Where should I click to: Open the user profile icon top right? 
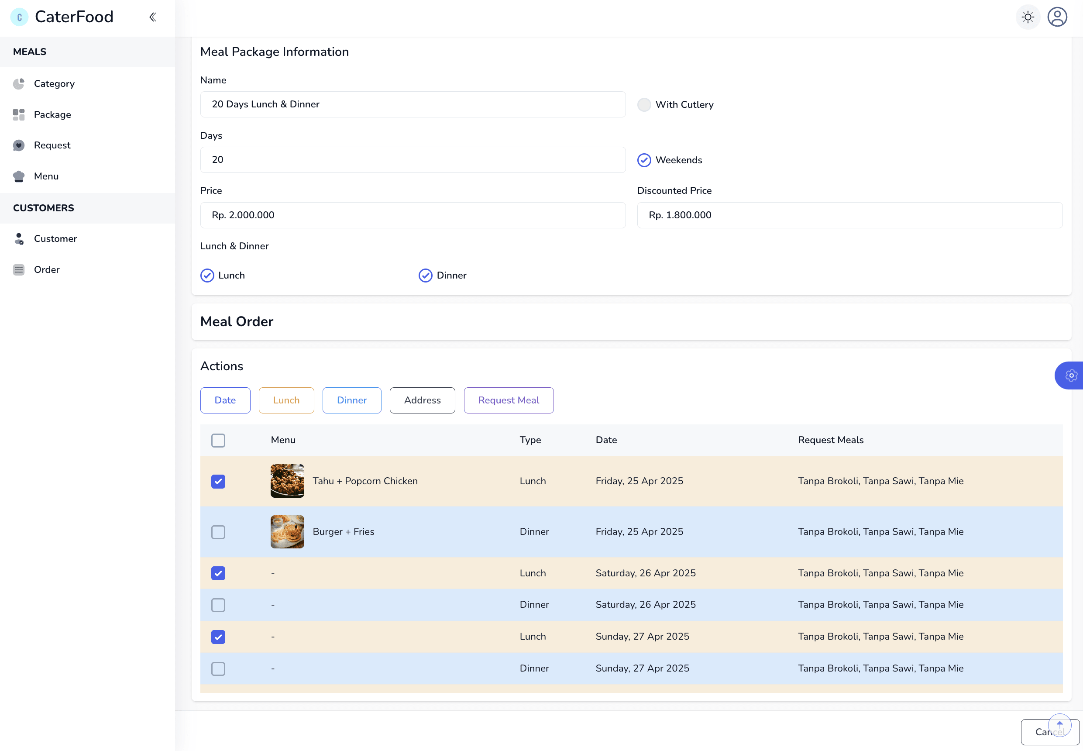click(1057, 17)
